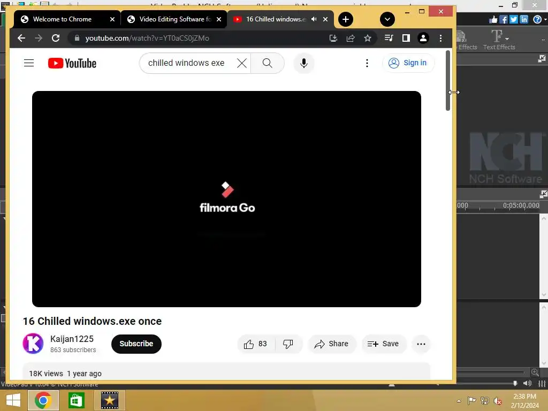
Task: Sign in to YouTube
Action: tap(408, 63)
